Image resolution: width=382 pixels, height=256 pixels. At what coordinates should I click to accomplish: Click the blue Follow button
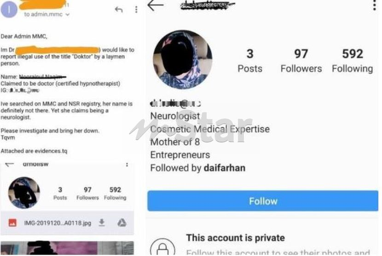[x=263, y=201]
